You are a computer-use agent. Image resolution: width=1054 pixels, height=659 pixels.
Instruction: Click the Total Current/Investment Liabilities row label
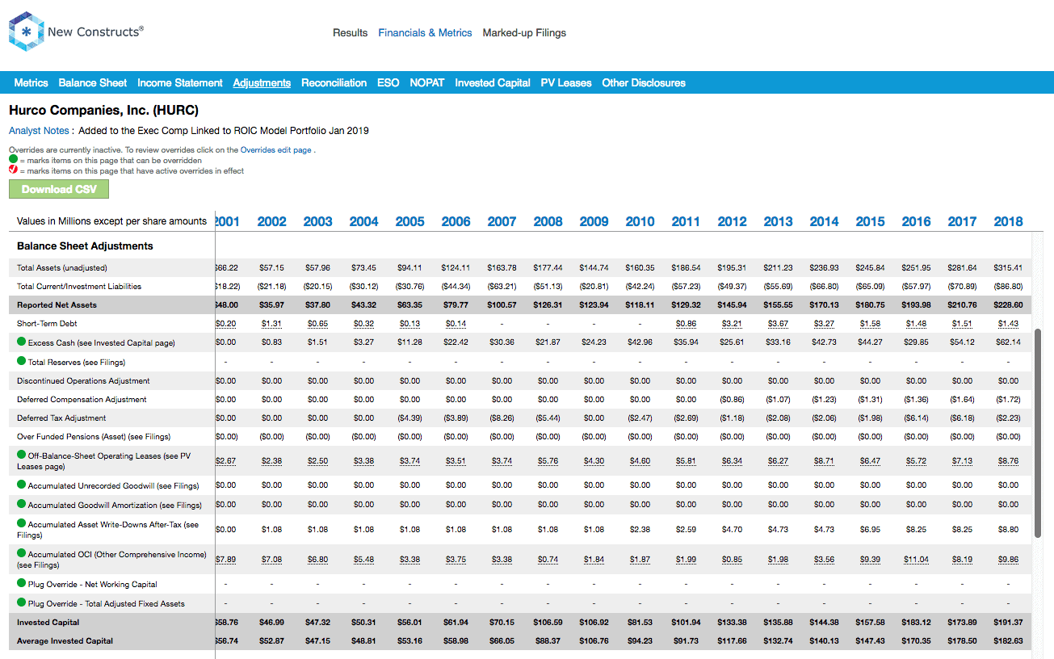79,286
